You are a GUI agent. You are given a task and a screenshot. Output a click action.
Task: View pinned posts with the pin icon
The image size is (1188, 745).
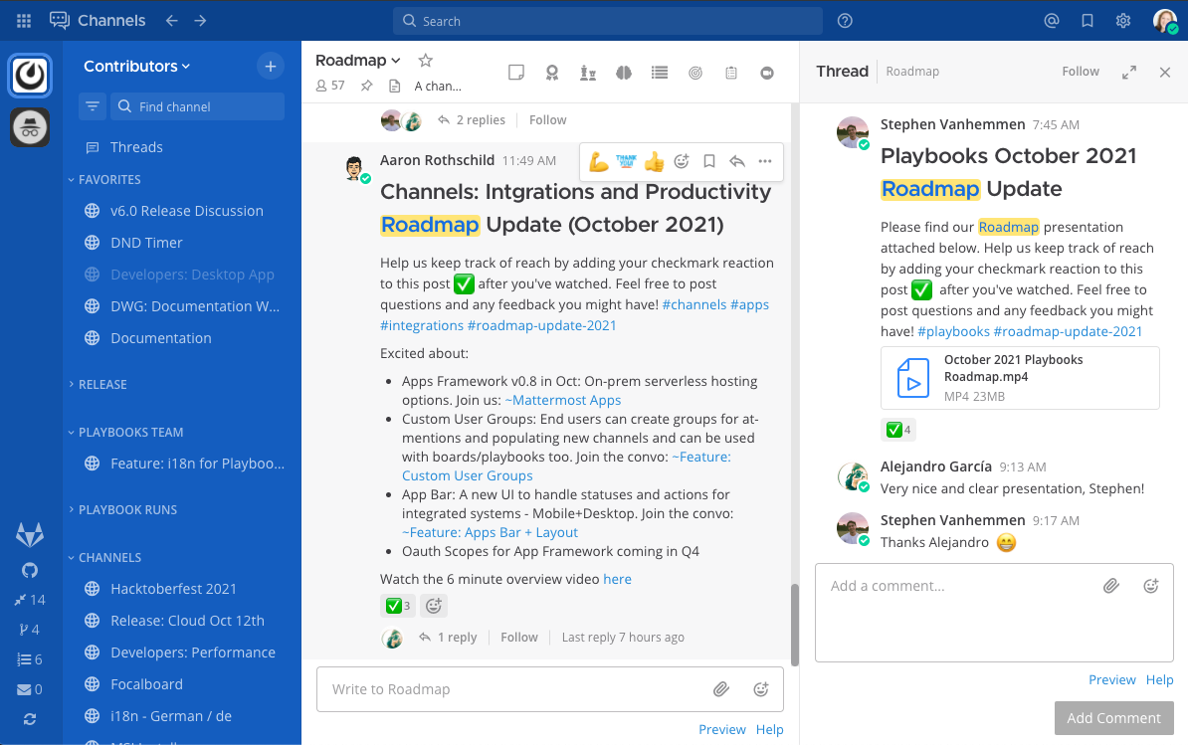(367, 85)
